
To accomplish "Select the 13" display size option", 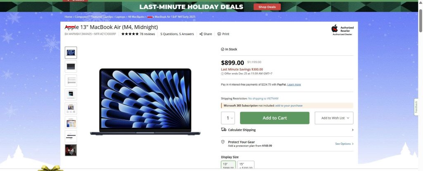I will click(x=228, y=166).
